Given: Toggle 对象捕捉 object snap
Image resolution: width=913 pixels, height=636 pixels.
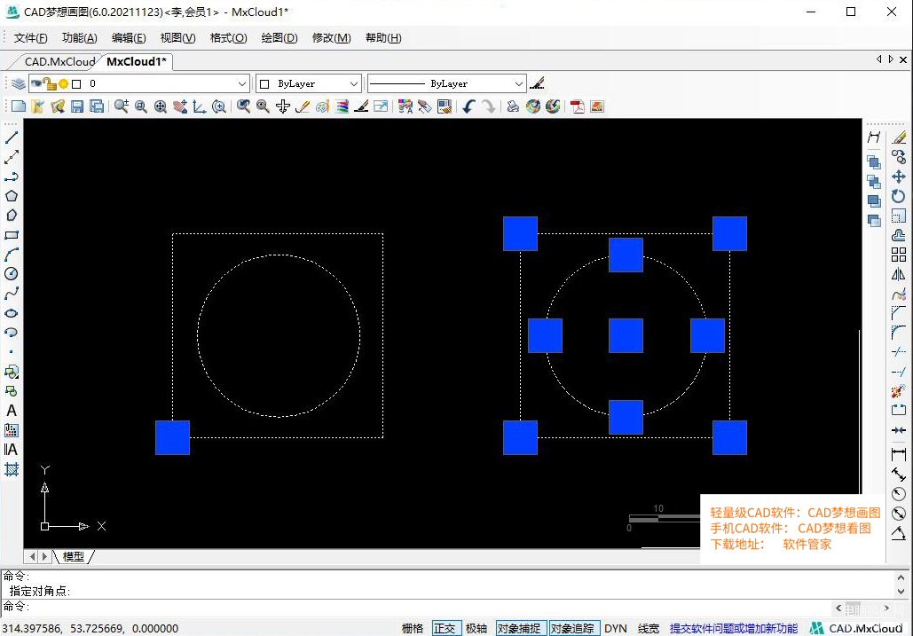Looking at the screenshot, I should [519, 628].
